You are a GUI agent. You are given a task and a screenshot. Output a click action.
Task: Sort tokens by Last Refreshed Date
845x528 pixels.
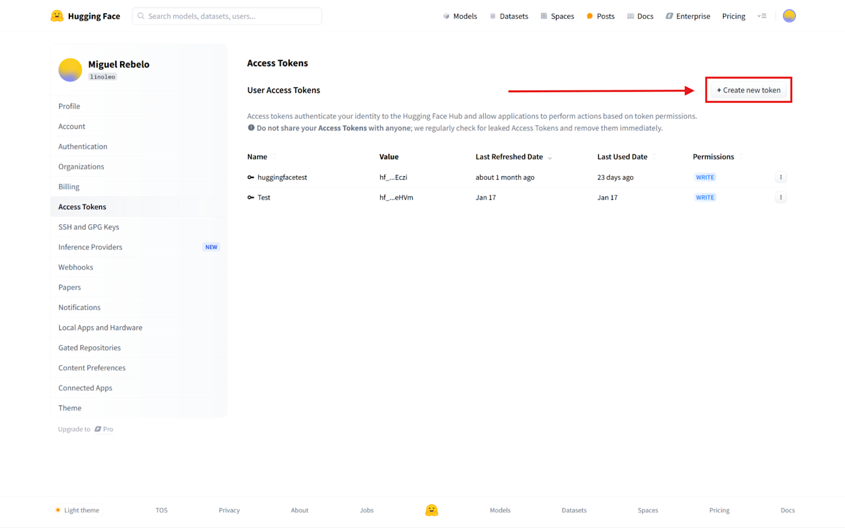pyautogui.click(x=550, y=157)
